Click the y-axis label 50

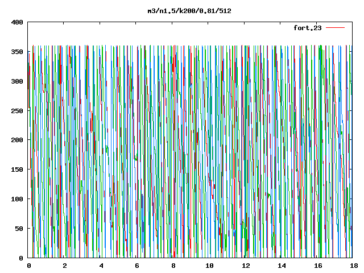point(19,229)
